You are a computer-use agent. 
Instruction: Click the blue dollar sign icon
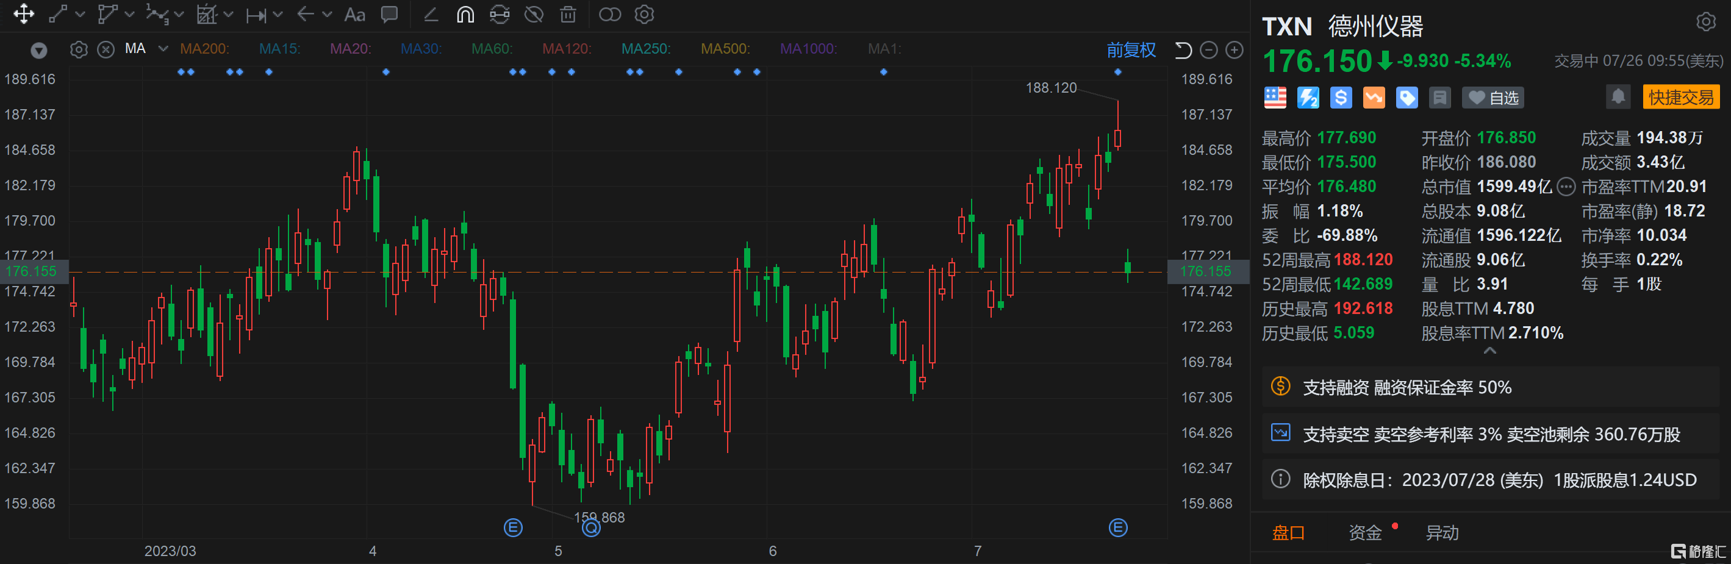click(1341, 98)
